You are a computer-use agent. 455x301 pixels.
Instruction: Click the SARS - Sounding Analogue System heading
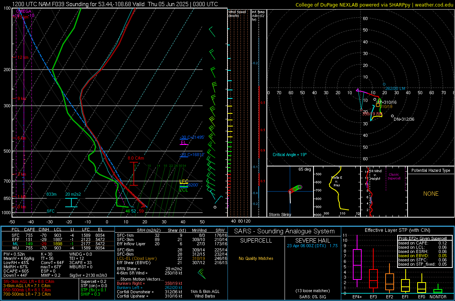pos(284,231)
